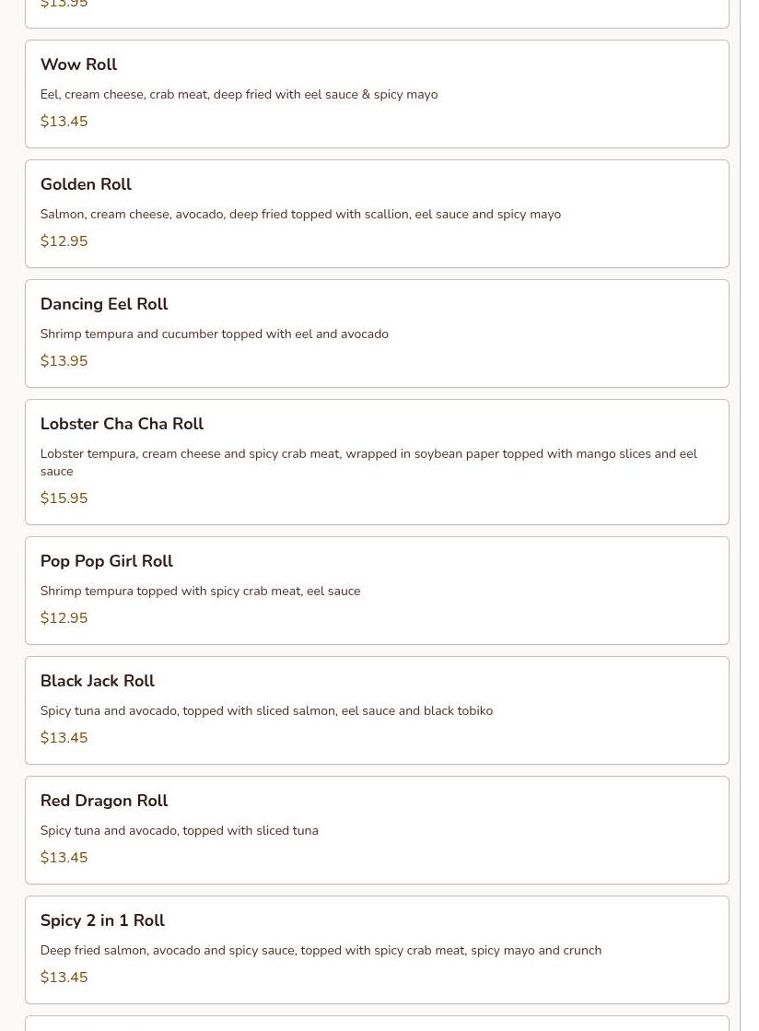Click the Red Dragon Roll heading
The height and width of the screenshot is (1031, 759).
tap(104, 801)
